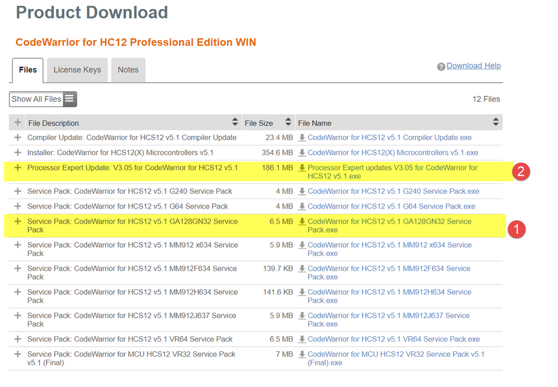Expand the VR64 Service Pack row
This screenshot has width=558, height=387.
point(17,339)
